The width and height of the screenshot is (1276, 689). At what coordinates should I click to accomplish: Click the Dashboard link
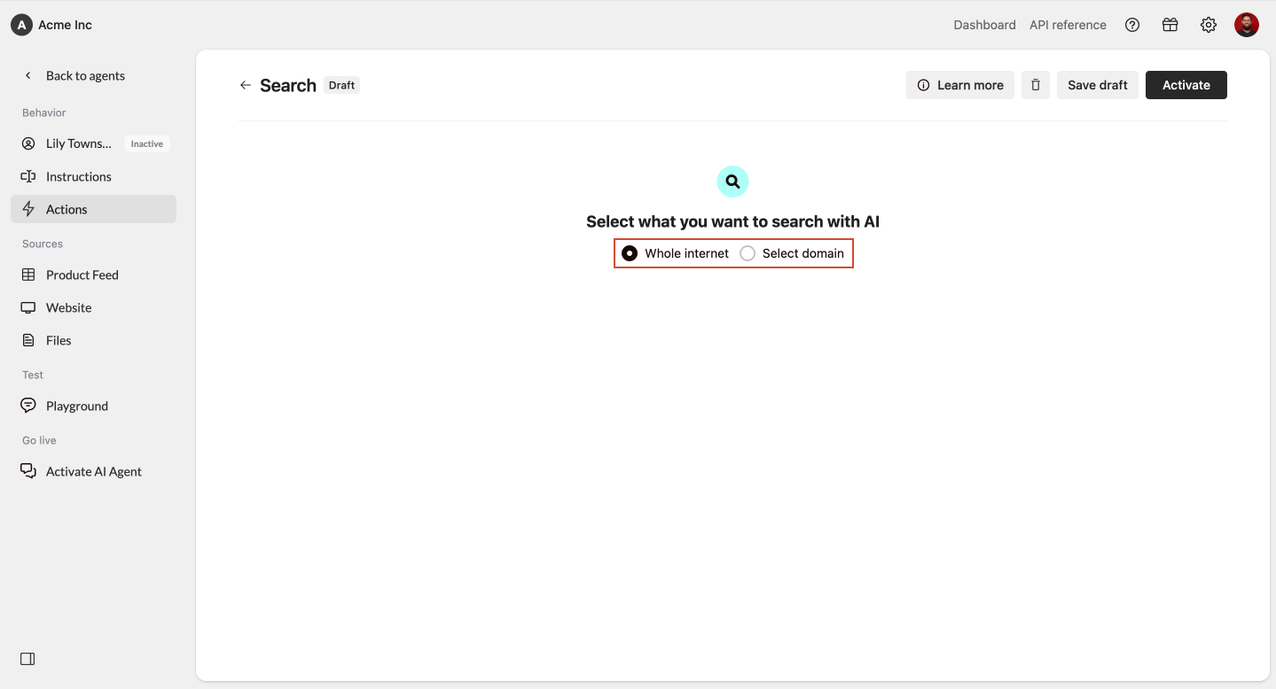[x=984, y=25]
